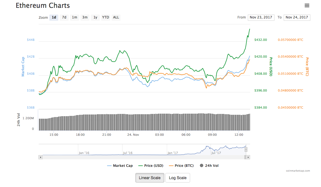The height and width of the screenshot is (187, 321).
Task: Toggle Price (USD) series in legend
Action: tap(151, 166)
